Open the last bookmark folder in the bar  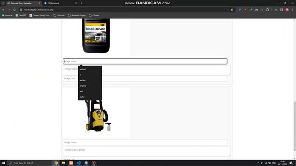coord(94,15)
